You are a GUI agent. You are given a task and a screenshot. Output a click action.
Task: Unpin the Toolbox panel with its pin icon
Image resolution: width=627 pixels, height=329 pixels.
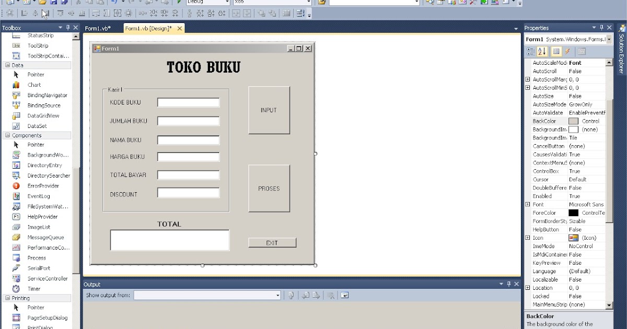pos(68,27)
